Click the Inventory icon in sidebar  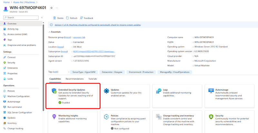tap(5, 123)
